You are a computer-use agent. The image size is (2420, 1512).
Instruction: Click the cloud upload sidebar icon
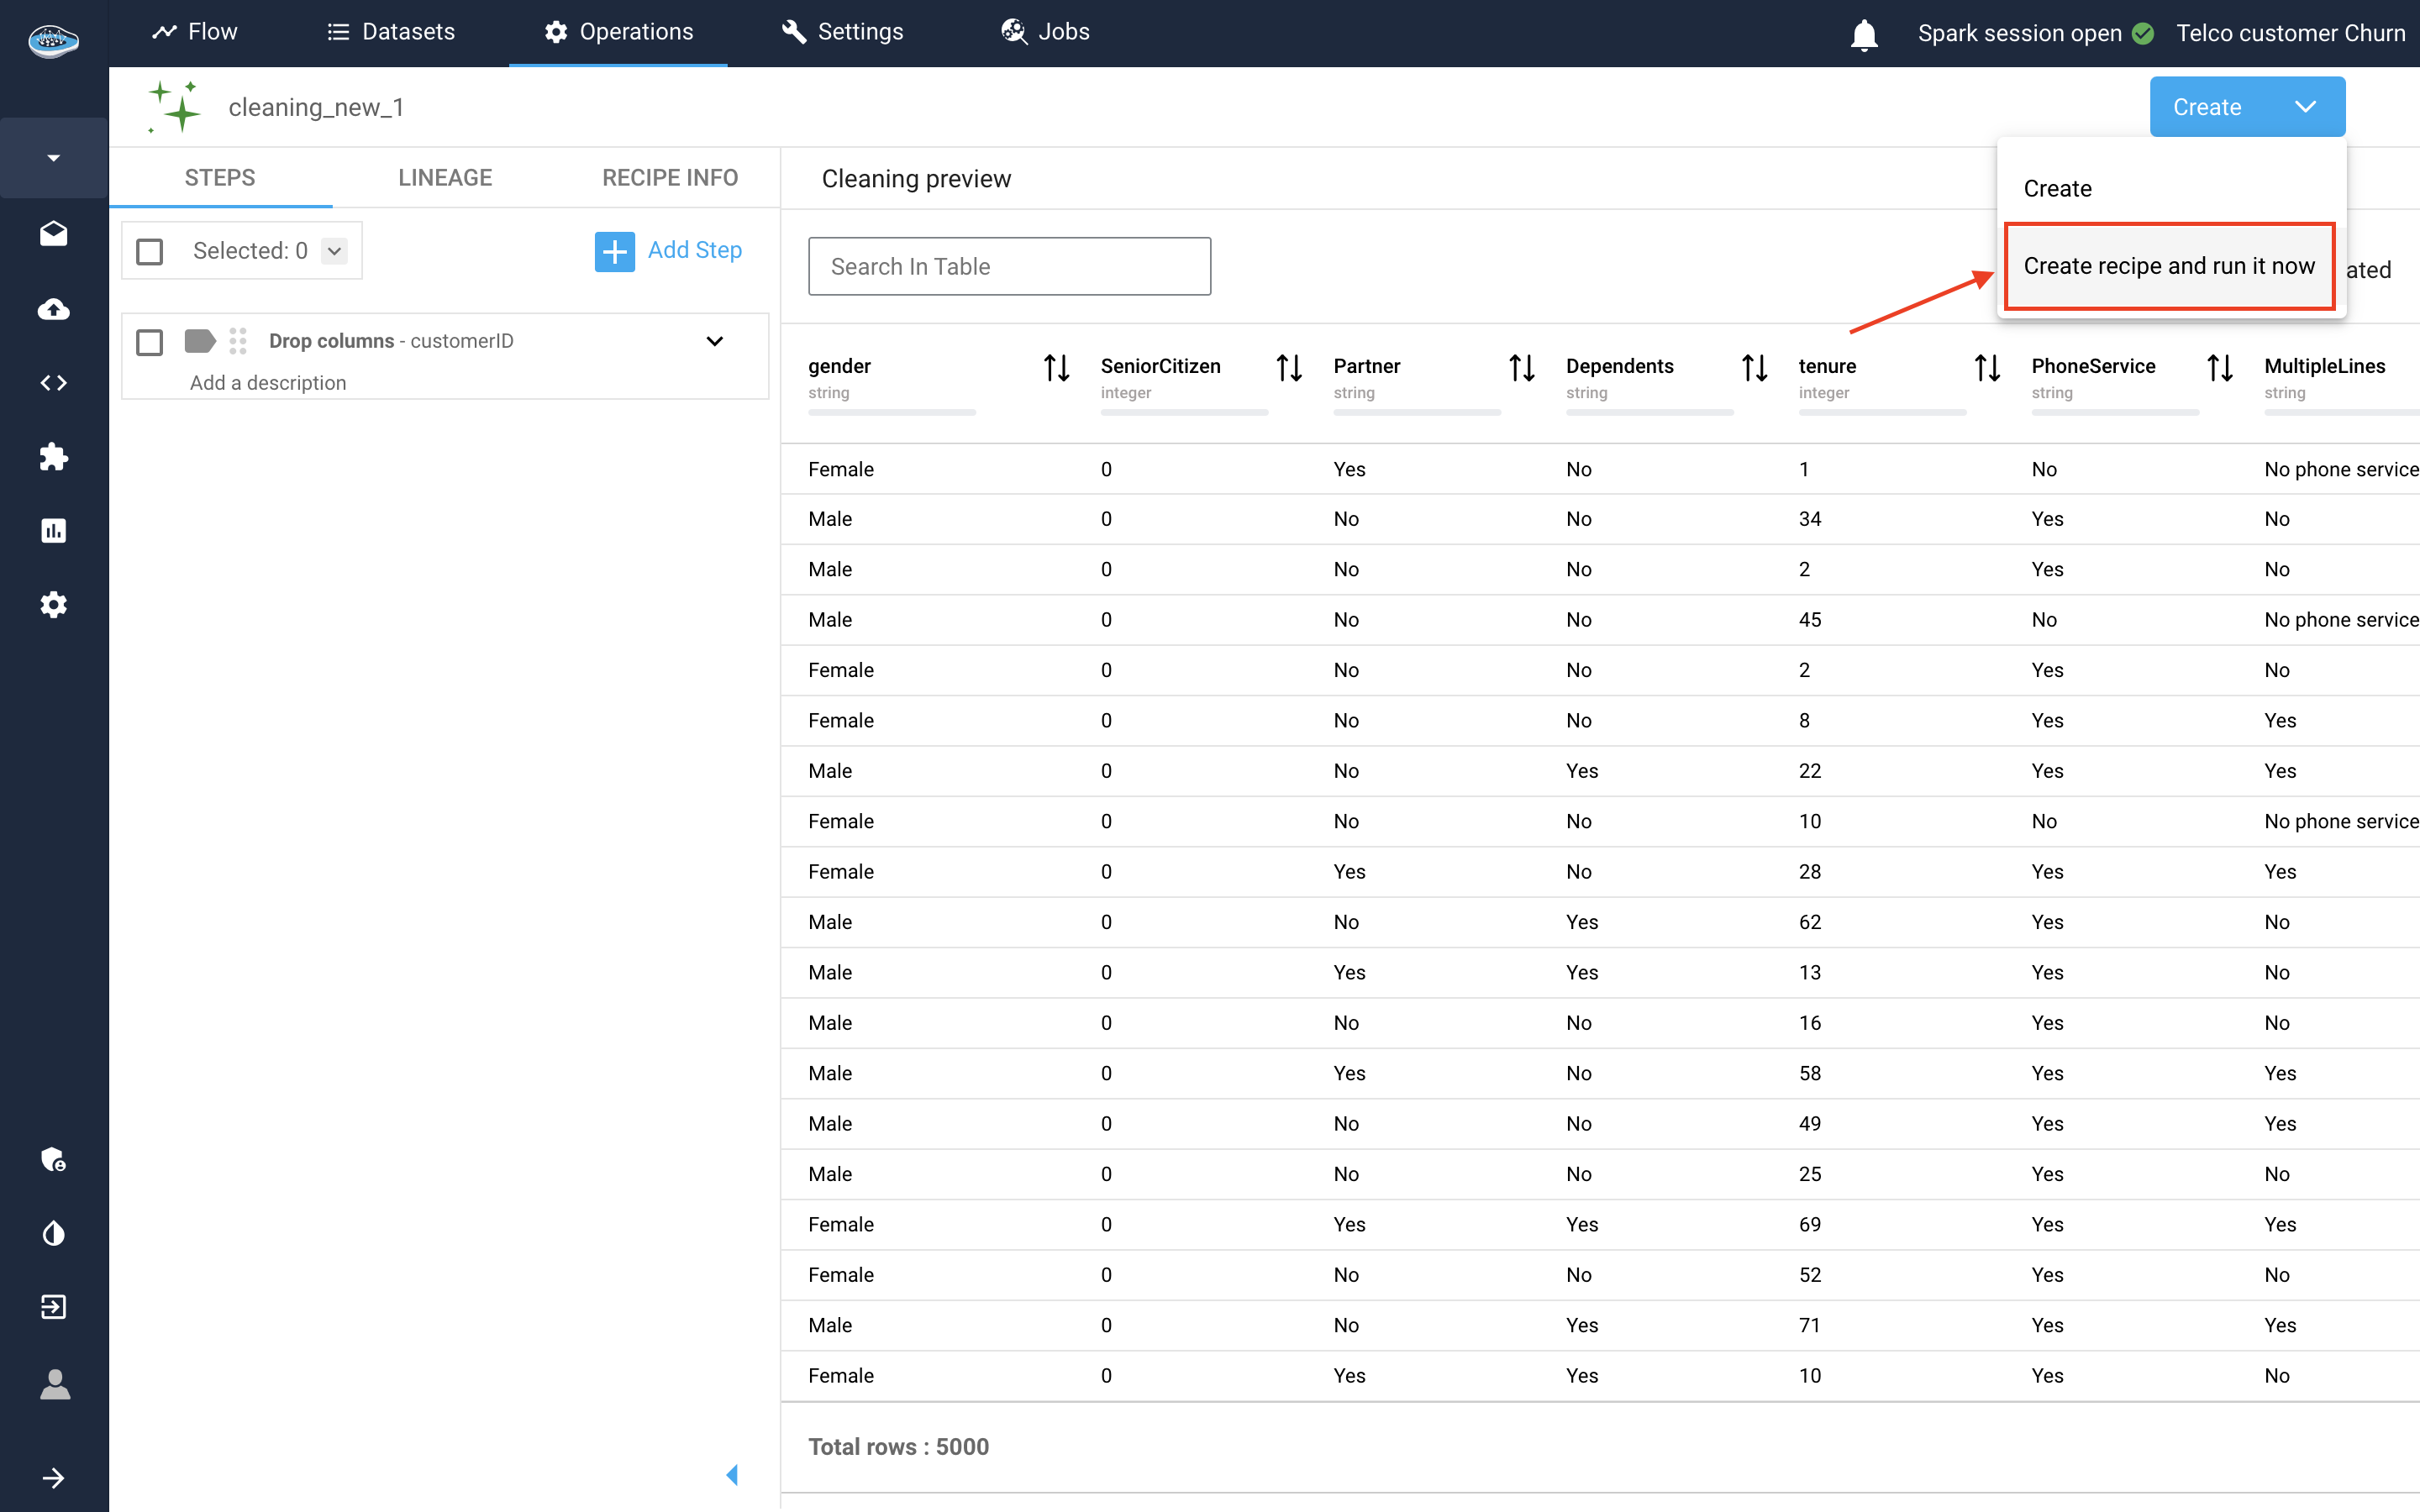[x=54, y=309]
